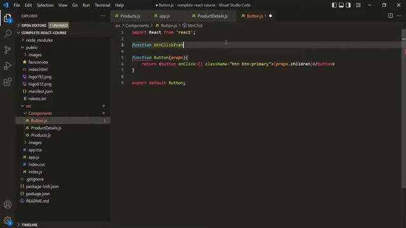Image resolution: width=406 pixels, height=228 pixels.
Task: Collapse the src folder
Action: pyautogui.click(x=29, y=106)
